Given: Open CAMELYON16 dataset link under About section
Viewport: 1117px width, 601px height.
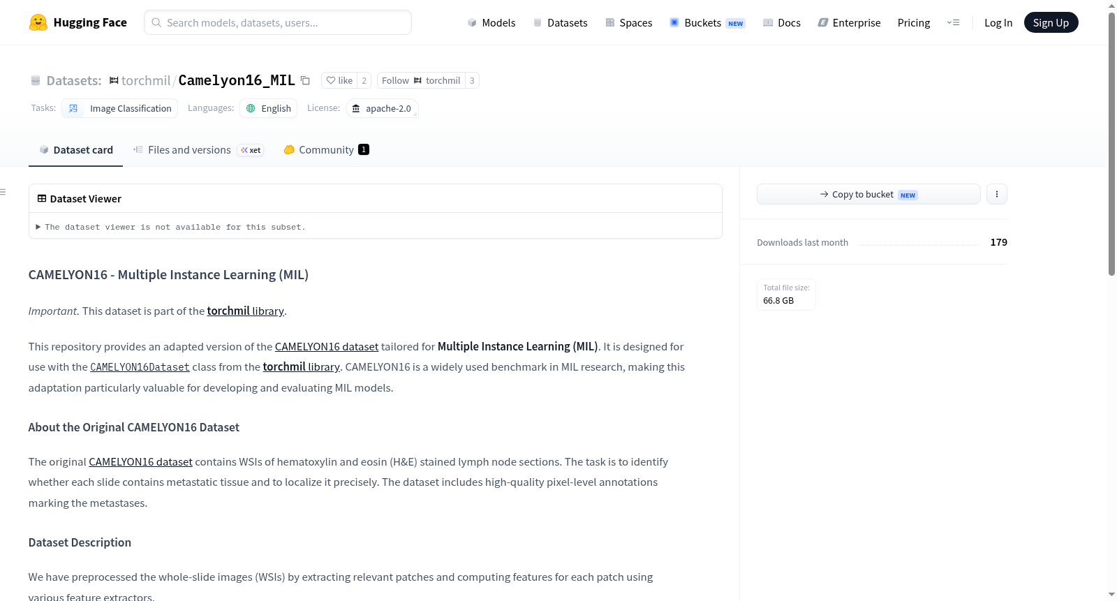Looking at the screenshot, I should tap(140, 461).
